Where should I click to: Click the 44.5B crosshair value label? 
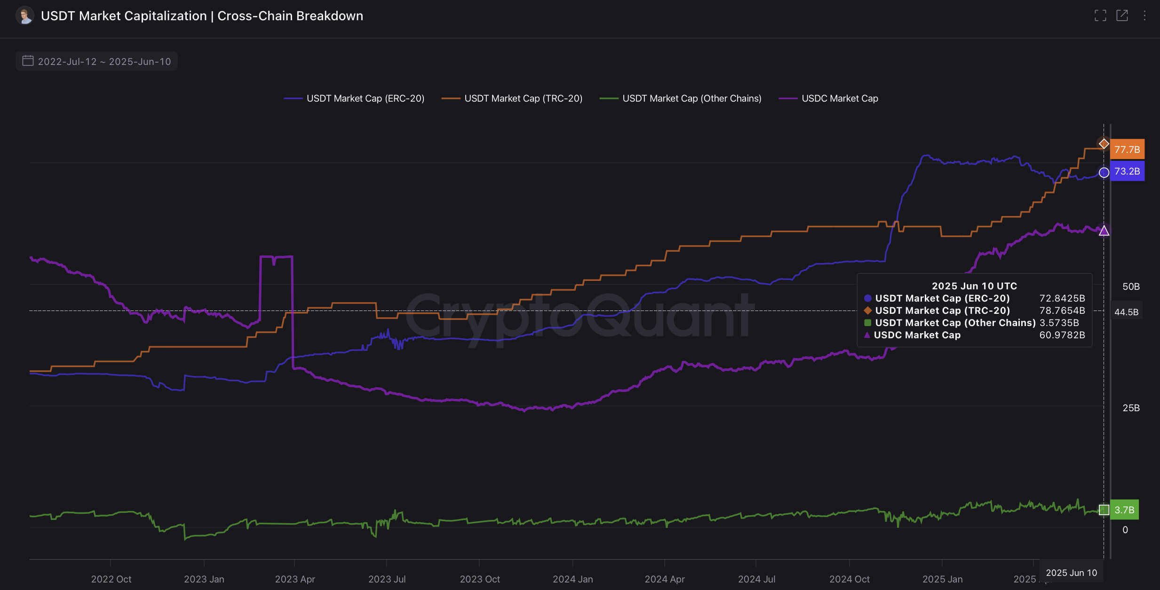pyautogui.click(x=1126, y=312)
